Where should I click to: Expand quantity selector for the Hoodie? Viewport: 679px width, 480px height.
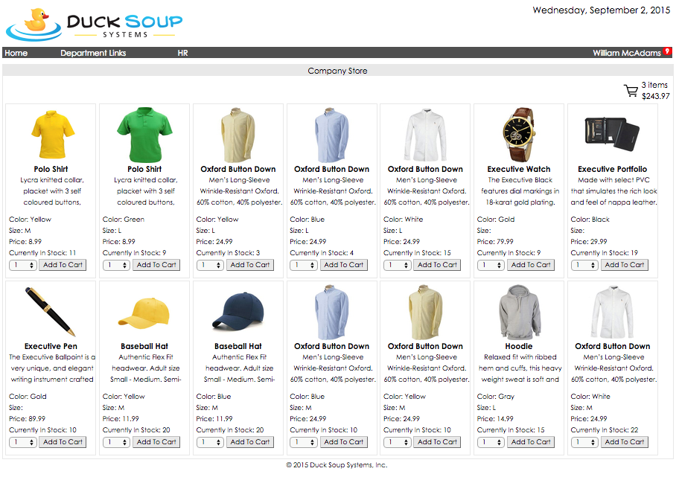click(x=491, y=442)
